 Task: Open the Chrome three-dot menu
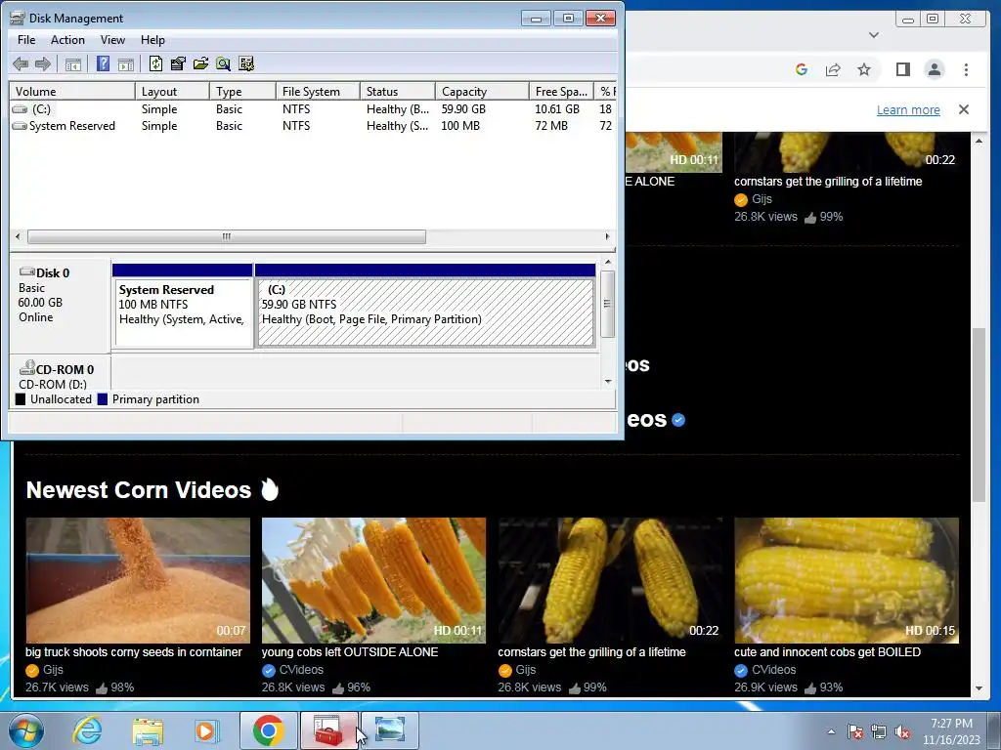[966, 69]
